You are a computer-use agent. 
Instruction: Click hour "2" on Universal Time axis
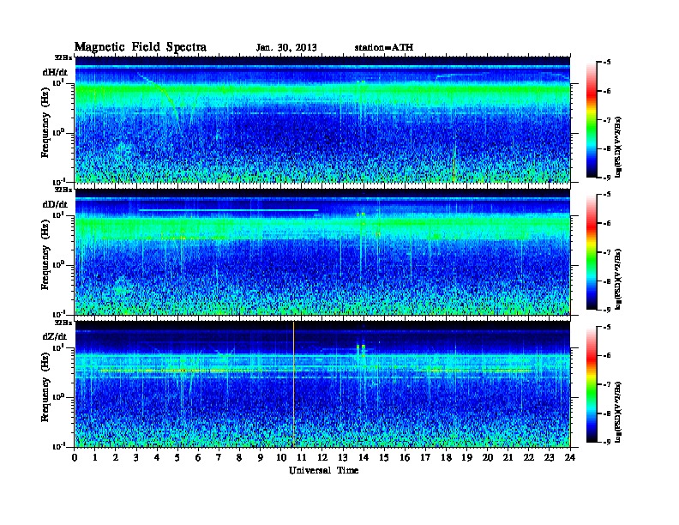[116, 458]
